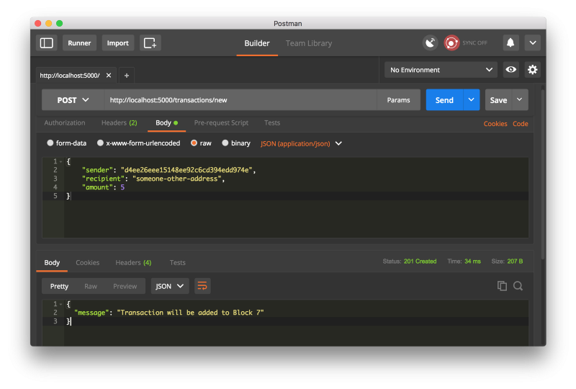Open the JSON response format dropdown
The image size is (576, 389).
170,286
